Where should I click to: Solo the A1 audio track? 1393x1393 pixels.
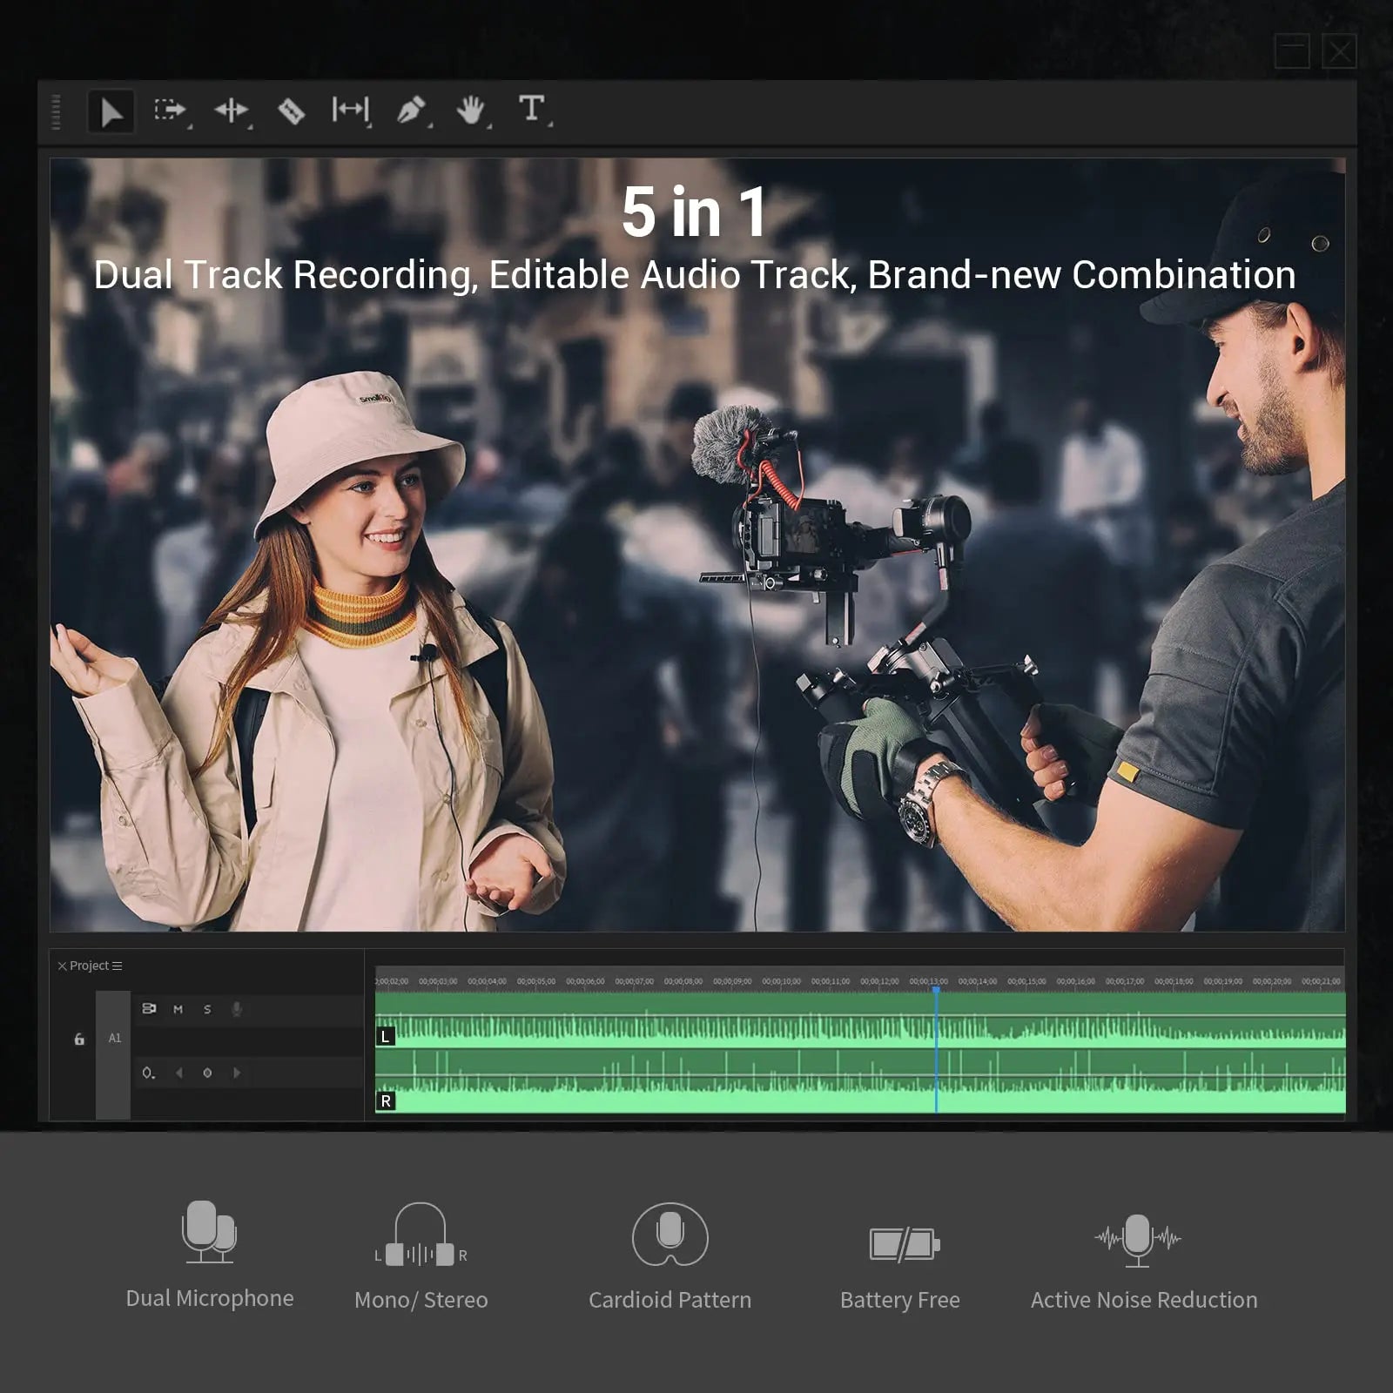(x=207, y=1010)
